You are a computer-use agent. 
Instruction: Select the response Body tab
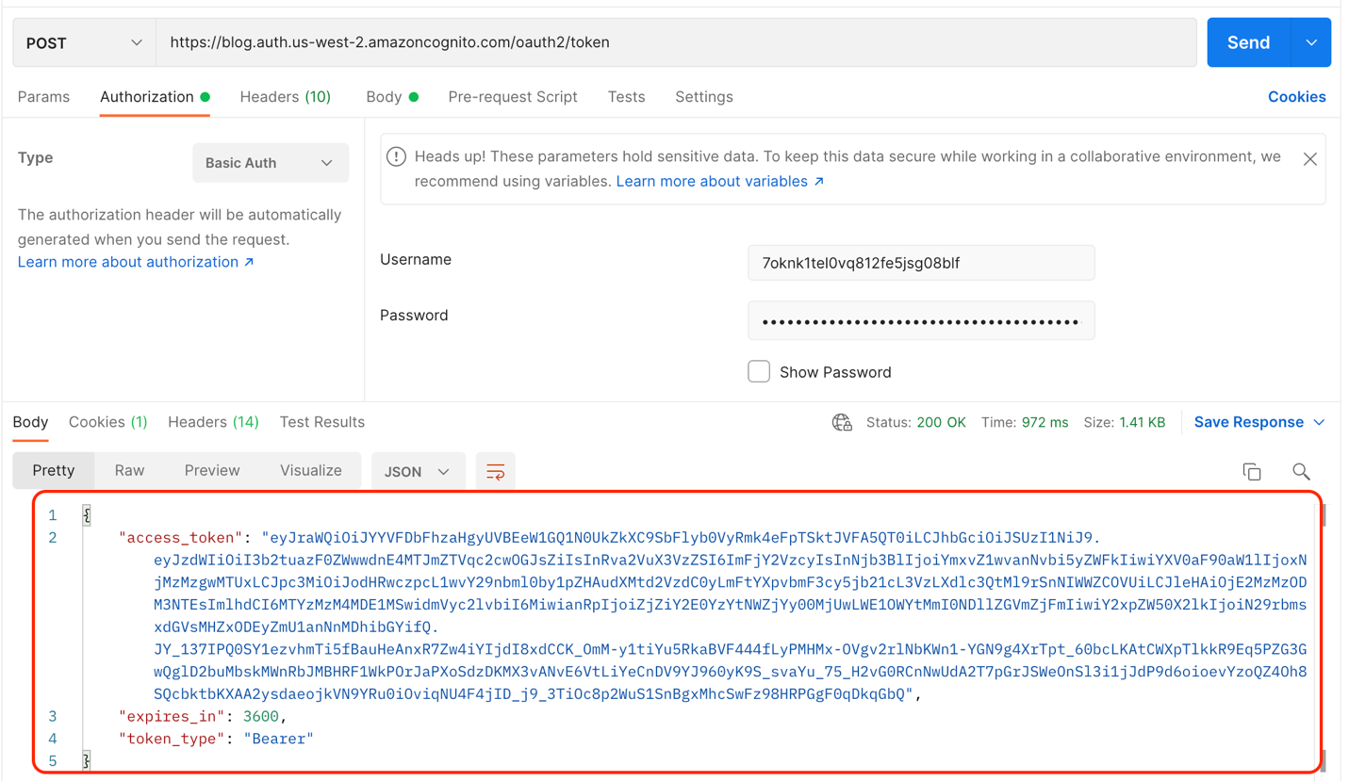click(x=30, y=422)
